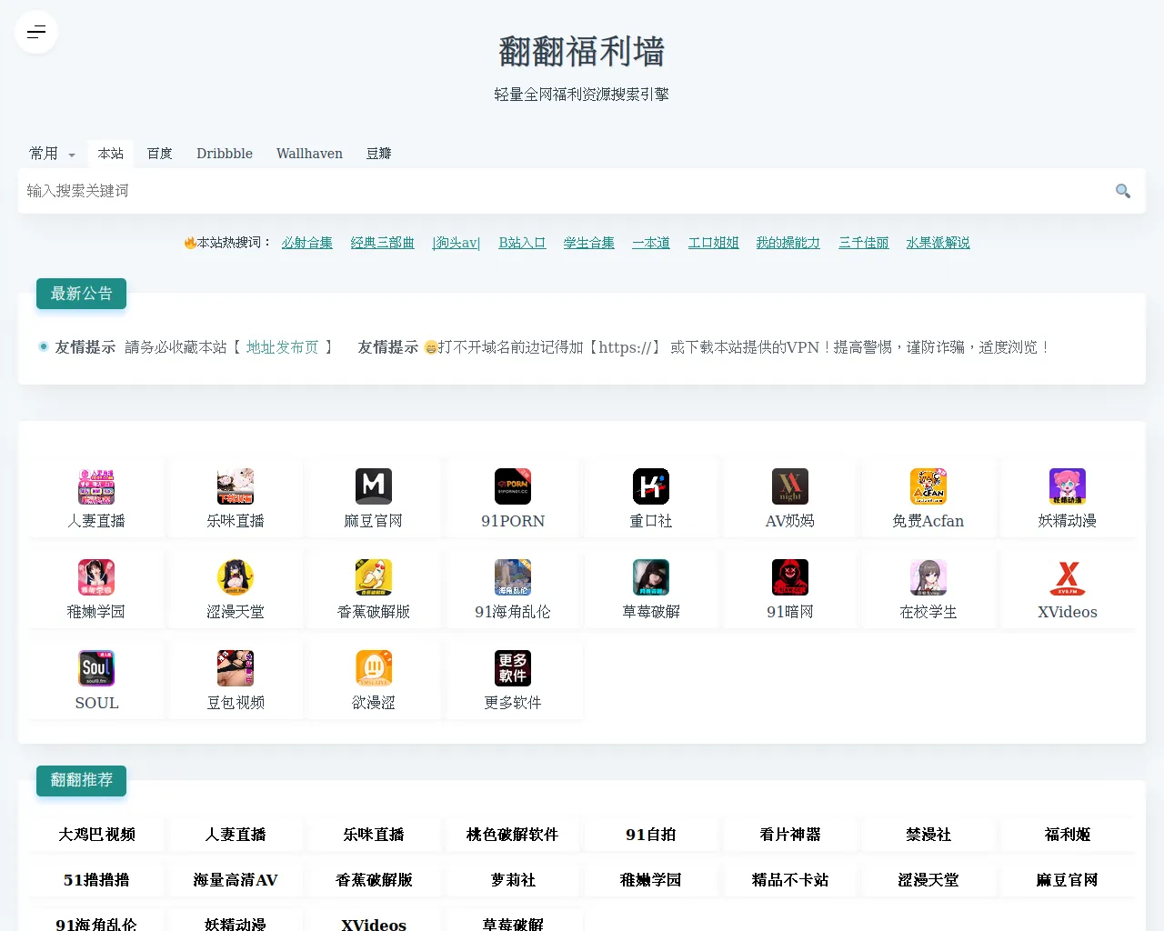Image resolution: width=1164 pixels, height=931 pixels.
Task: Switch to the 豆瓣 search tab
Action: (378, 154)
